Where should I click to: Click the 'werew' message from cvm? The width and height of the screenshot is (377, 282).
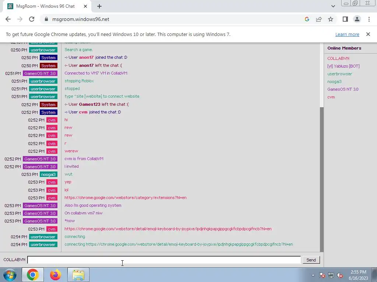tap(71, 151)
